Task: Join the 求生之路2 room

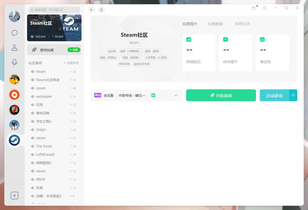Action: point(54,121)
